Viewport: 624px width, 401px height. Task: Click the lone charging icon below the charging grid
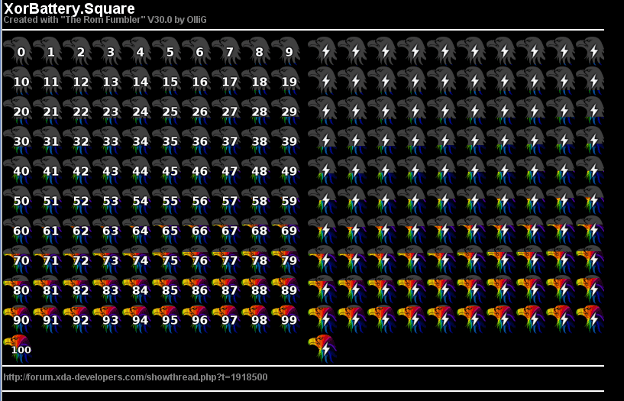[x=323, y=349]
